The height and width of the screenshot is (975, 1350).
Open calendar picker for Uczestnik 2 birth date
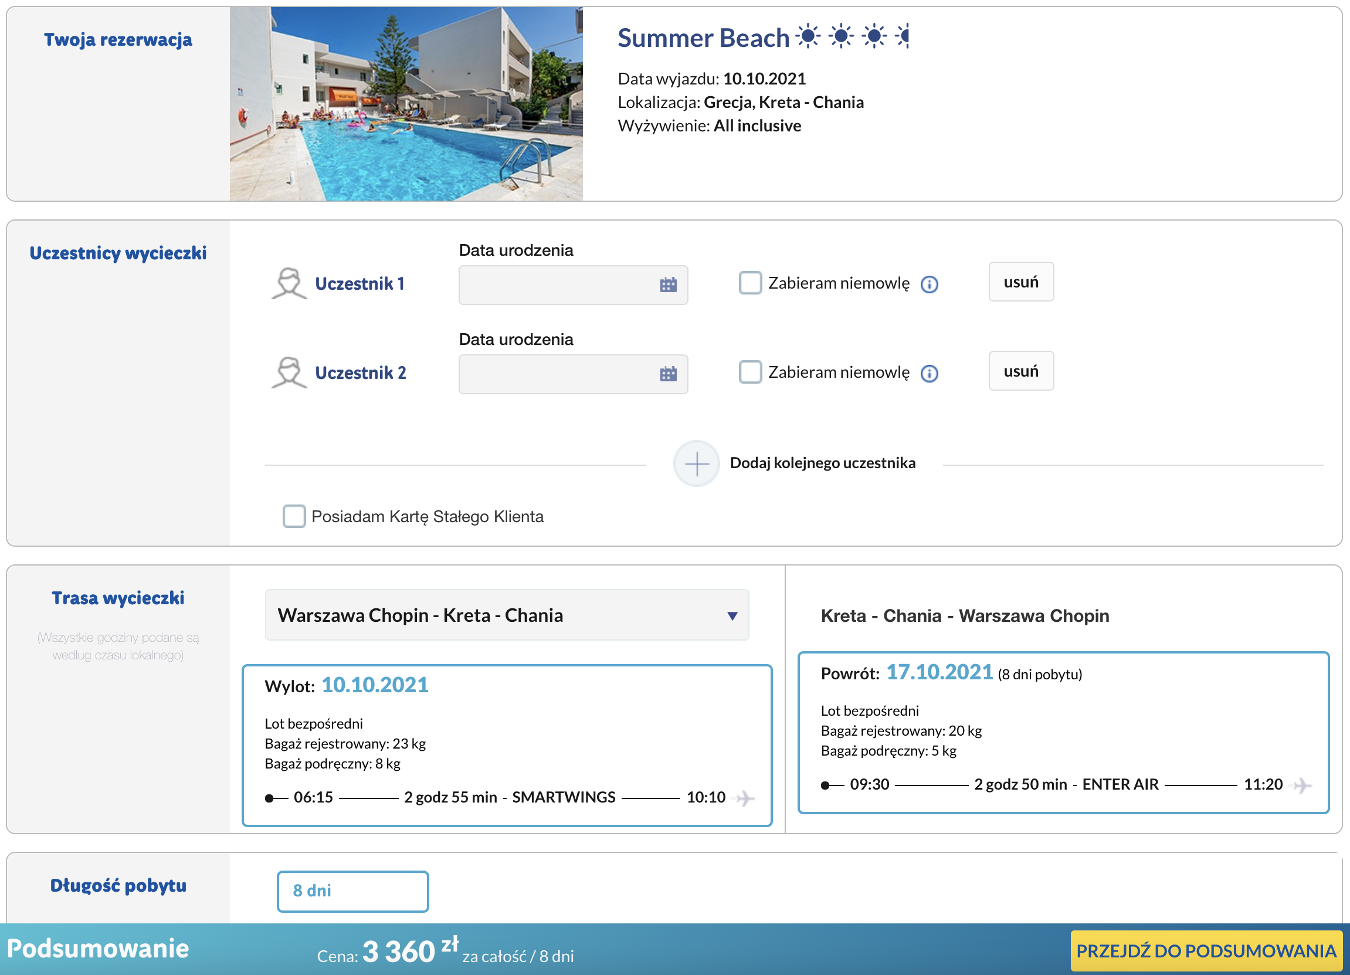668,374
